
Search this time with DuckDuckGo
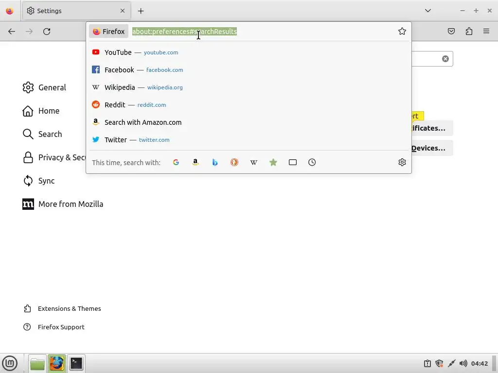(x=234, y=162)
